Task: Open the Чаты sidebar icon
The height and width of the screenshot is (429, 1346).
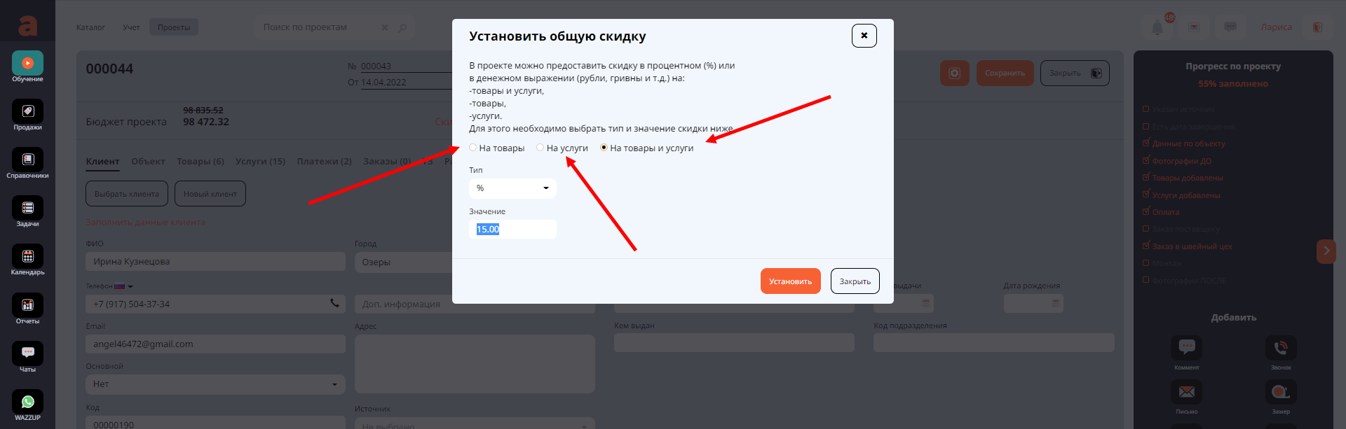Action: 27,353
